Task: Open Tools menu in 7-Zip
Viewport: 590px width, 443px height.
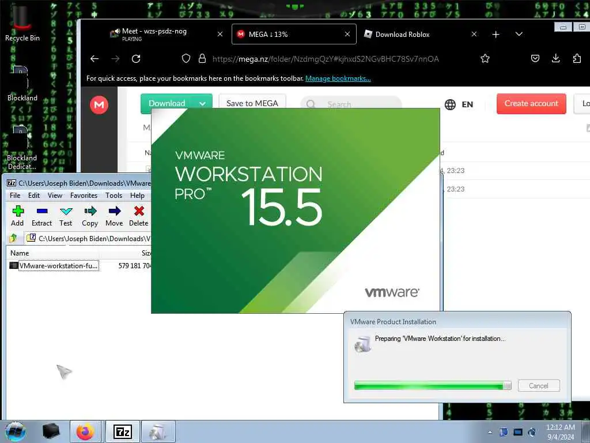Action: [x=114, y=195]
